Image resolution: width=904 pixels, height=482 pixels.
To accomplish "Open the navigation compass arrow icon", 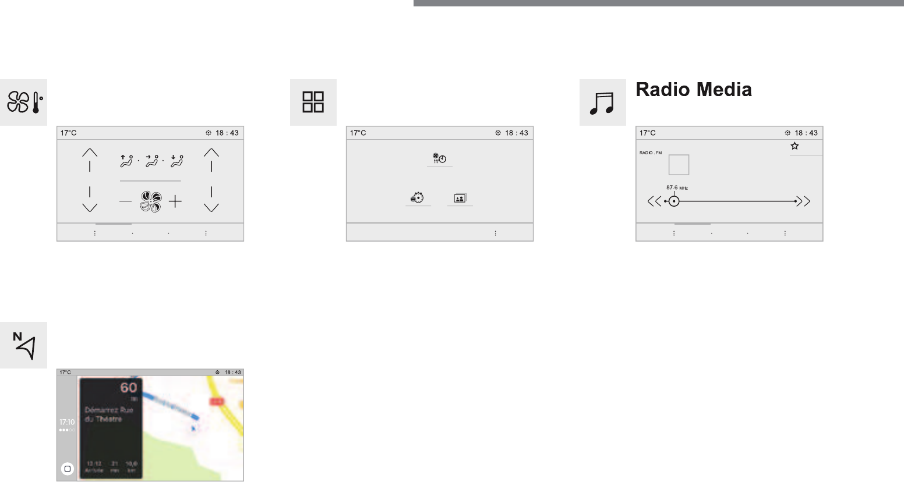I will (23, 345).
